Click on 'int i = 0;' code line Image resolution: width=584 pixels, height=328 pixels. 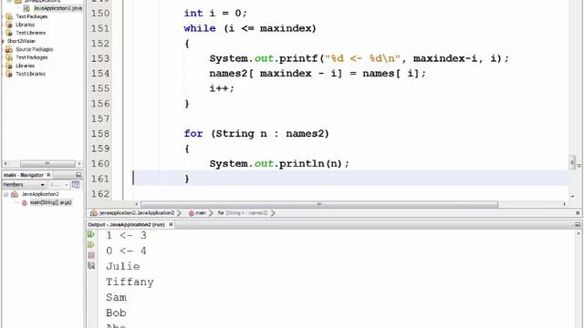(215, 14)
